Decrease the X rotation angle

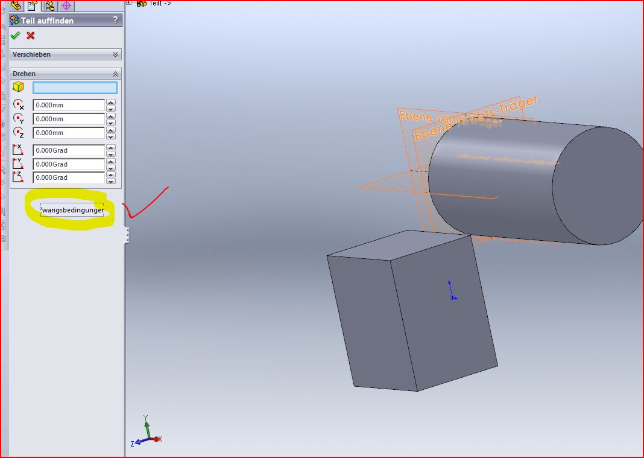111,154
